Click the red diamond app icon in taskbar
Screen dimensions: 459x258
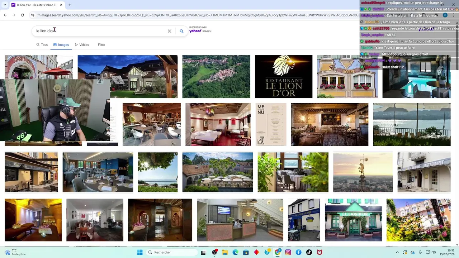(x=256, y=252)
